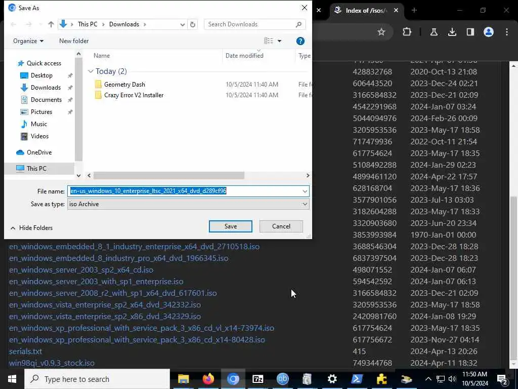Viewport: 518px width, 389px height.
Task: Sort files by the Name column header
Action: [101, 56]
